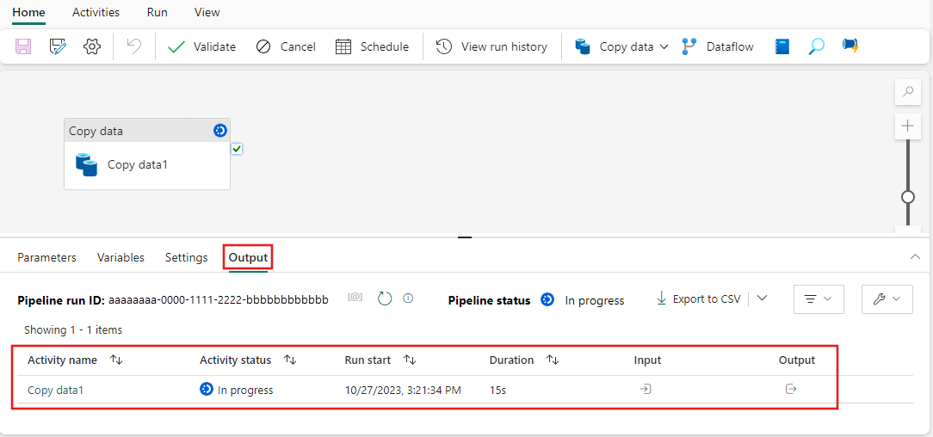Click the Lookup magnifier activity icon
The width and height of the screenshot is (933, 437).
point(816,46)
